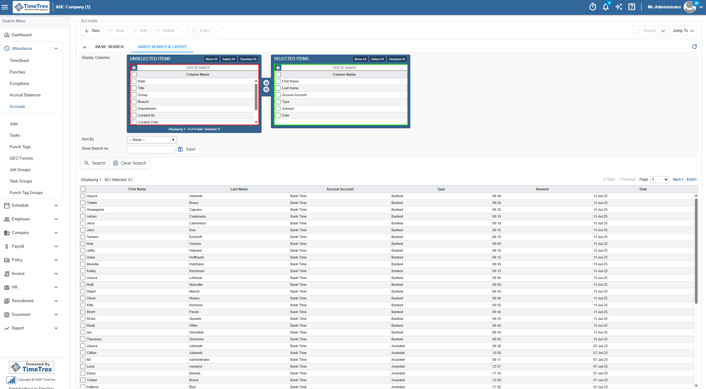Click the Policy folder icon
This screenshot has width=706, height=389.
pyautogui.click(x=7, y=260)
